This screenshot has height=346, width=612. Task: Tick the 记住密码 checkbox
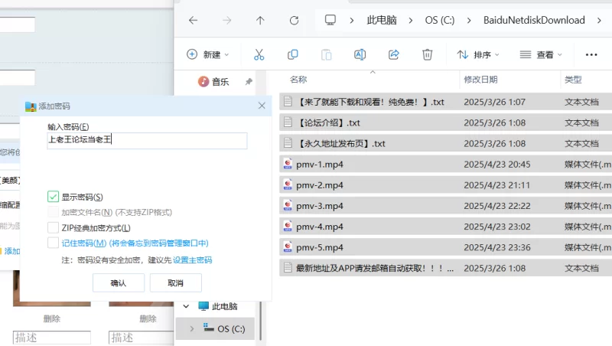(x=54, y=243)
